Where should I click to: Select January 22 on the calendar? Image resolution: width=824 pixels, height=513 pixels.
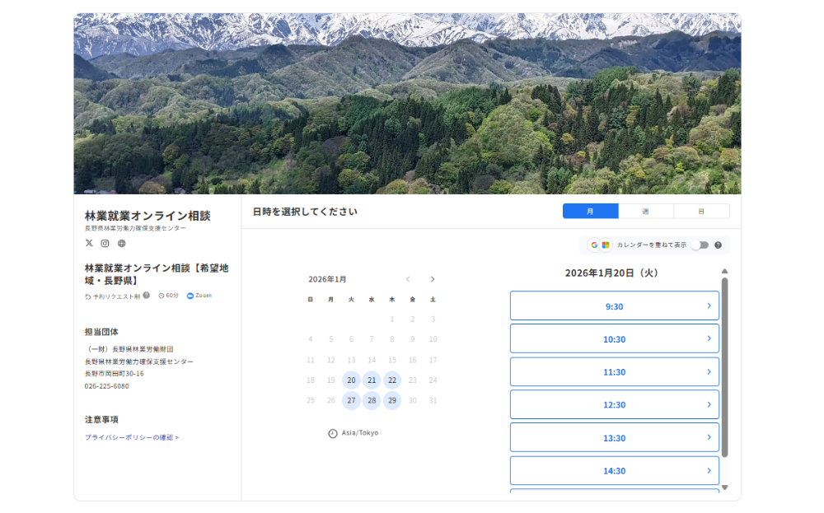tap(392, 380)
